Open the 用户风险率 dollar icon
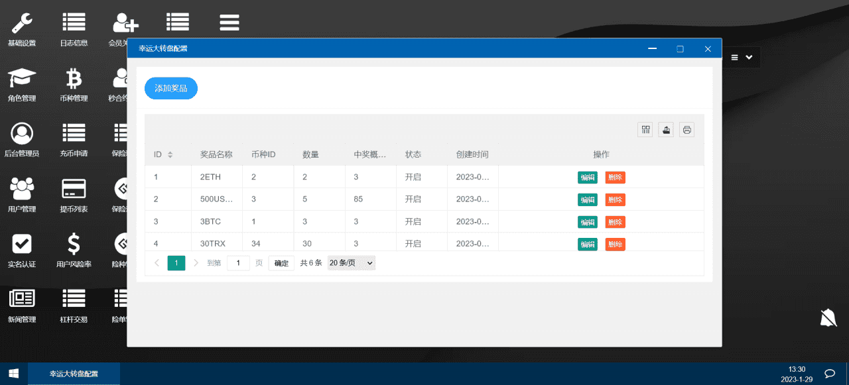Screen dimensions: 849x385 (x=74, y=250)
